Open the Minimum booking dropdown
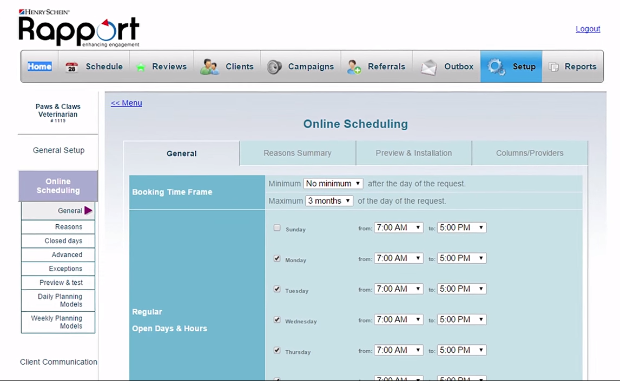 (333, 184)
